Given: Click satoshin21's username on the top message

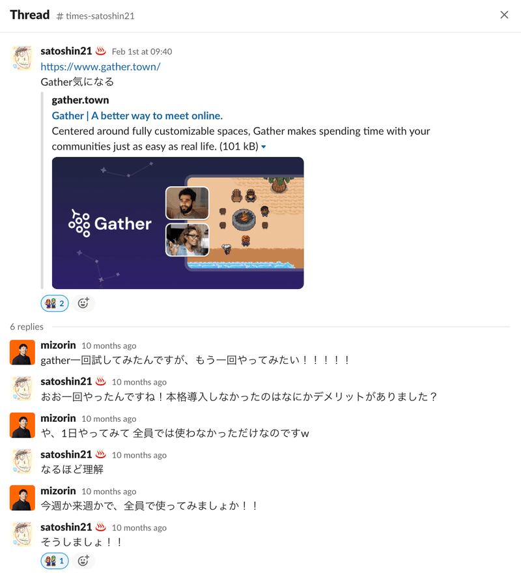Looking at the screenshot, I should [66, 51].
